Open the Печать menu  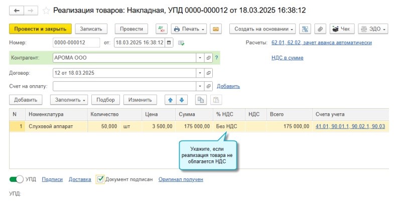coord(189,29)
